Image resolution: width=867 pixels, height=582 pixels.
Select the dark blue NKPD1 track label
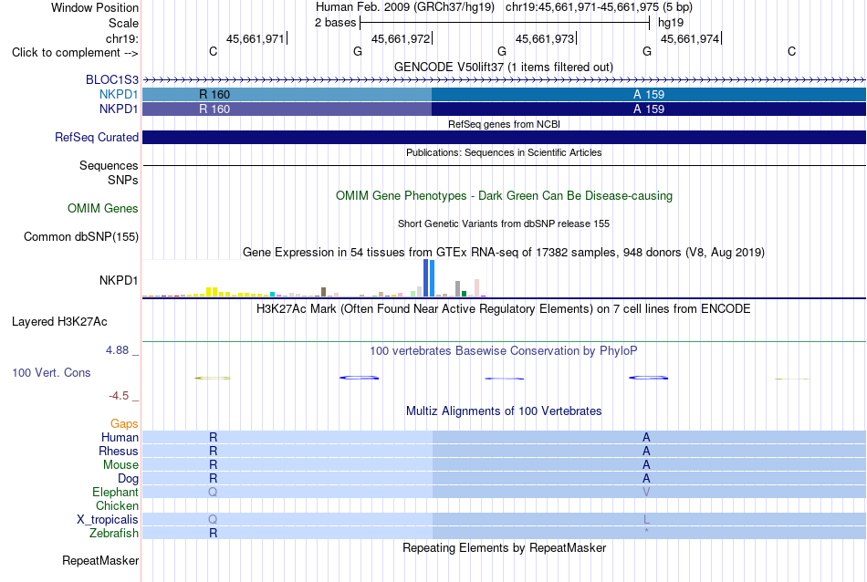tap(119, 109)
